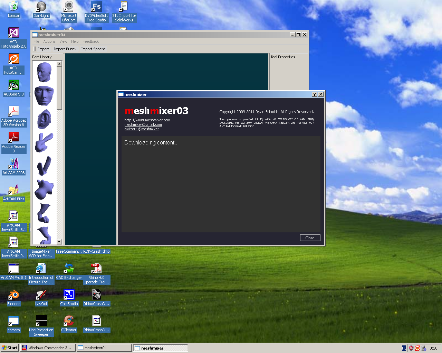Screen dimensions: 442x353
Task: Click Part Library scrollbar down arrow
Action: [59, 242]
